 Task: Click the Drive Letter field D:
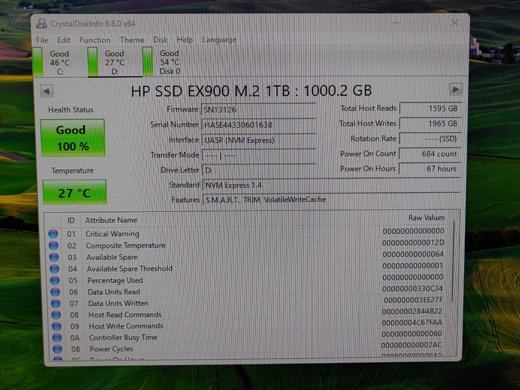(260, 170)
